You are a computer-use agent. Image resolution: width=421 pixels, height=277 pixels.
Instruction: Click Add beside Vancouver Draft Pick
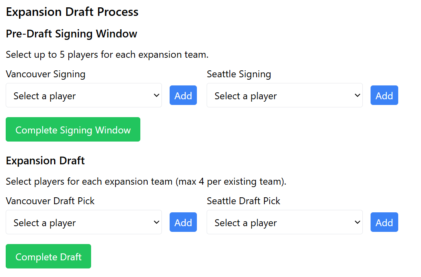183,222
